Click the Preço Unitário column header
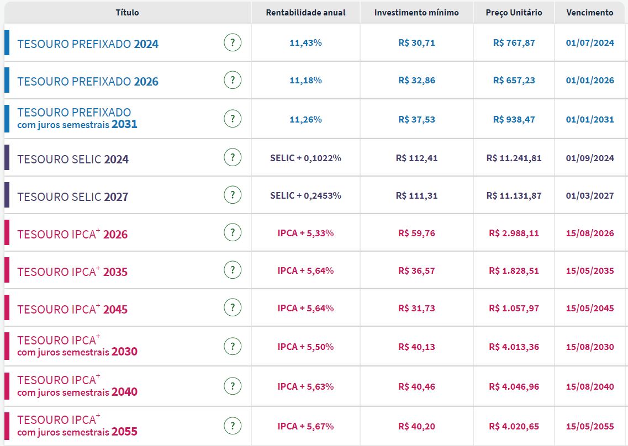628x446 pixels. pos(513,12)
